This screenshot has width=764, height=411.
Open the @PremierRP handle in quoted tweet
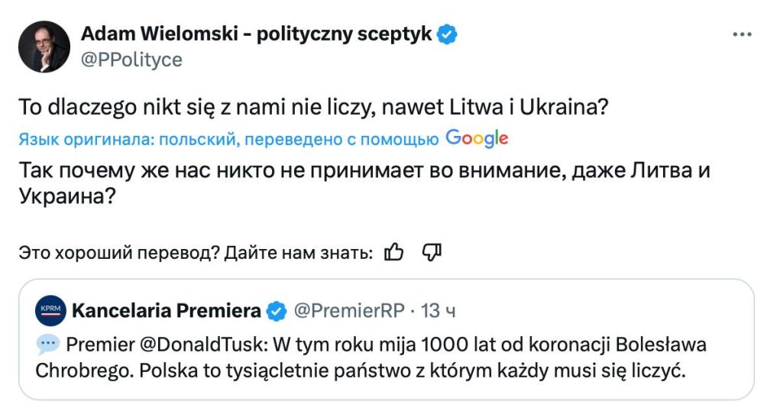(348, 311)
